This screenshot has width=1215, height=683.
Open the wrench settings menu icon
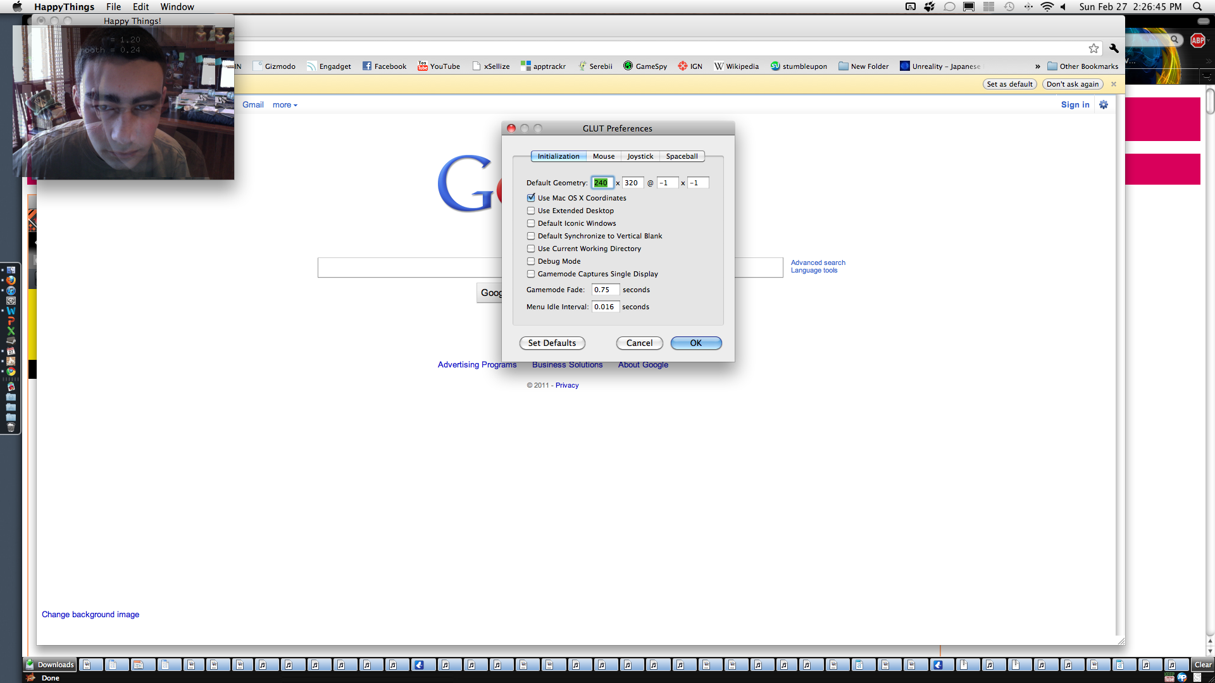pos(1114,49)
